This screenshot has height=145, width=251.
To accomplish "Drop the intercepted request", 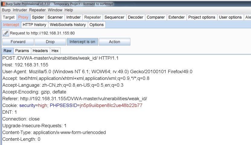I will click(50, 42).
